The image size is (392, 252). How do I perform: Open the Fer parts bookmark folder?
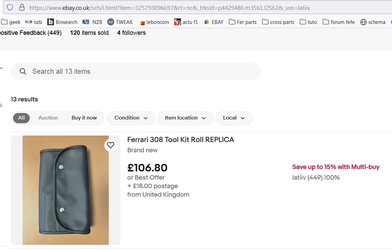click(243, 22)
